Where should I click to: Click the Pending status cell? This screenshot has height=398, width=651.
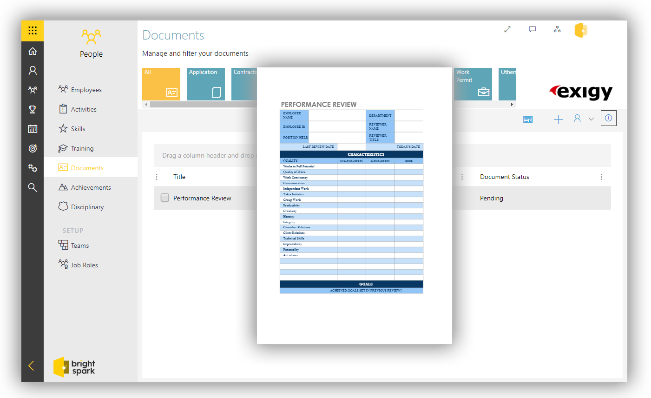click(492, 198)
